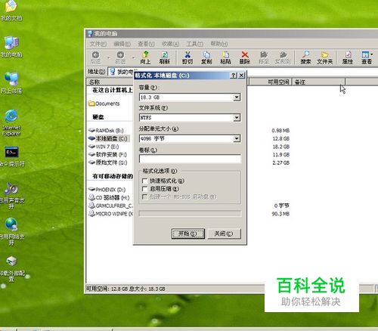Click the 12.8 GB free space value

[280, 138]
